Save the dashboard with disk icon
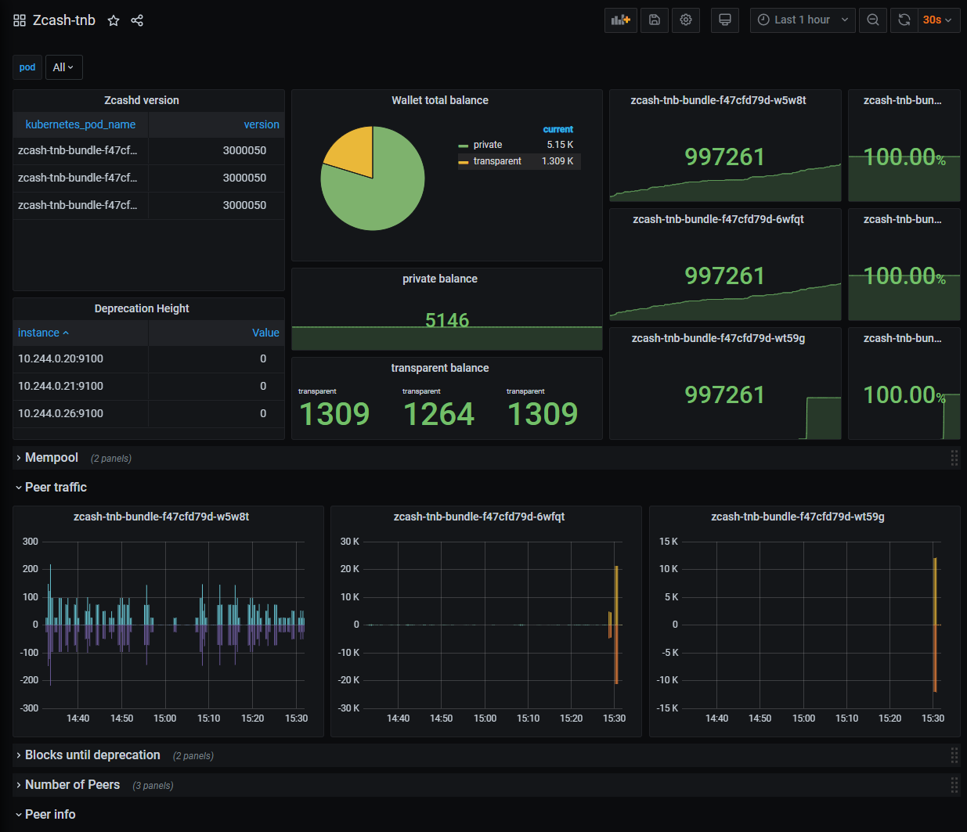The height and width of the screenshot is (832, 967). click(x=655, y=20)
